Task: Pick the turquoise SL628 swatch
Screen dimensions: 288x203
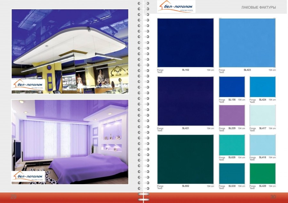Action: [x=232, y=145]
